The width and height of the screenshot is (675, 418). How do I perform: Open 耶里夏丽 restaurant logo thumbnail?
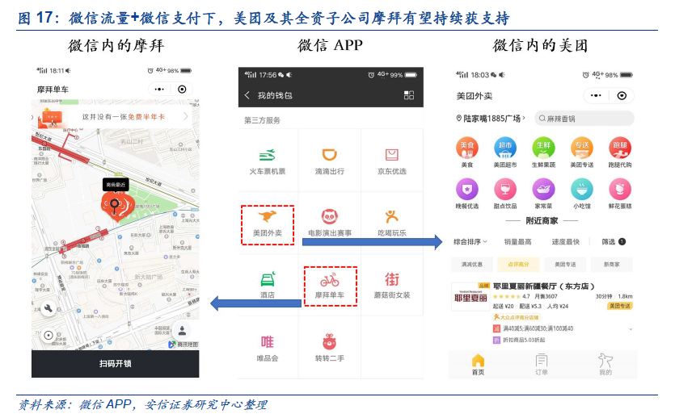[470, 297]
